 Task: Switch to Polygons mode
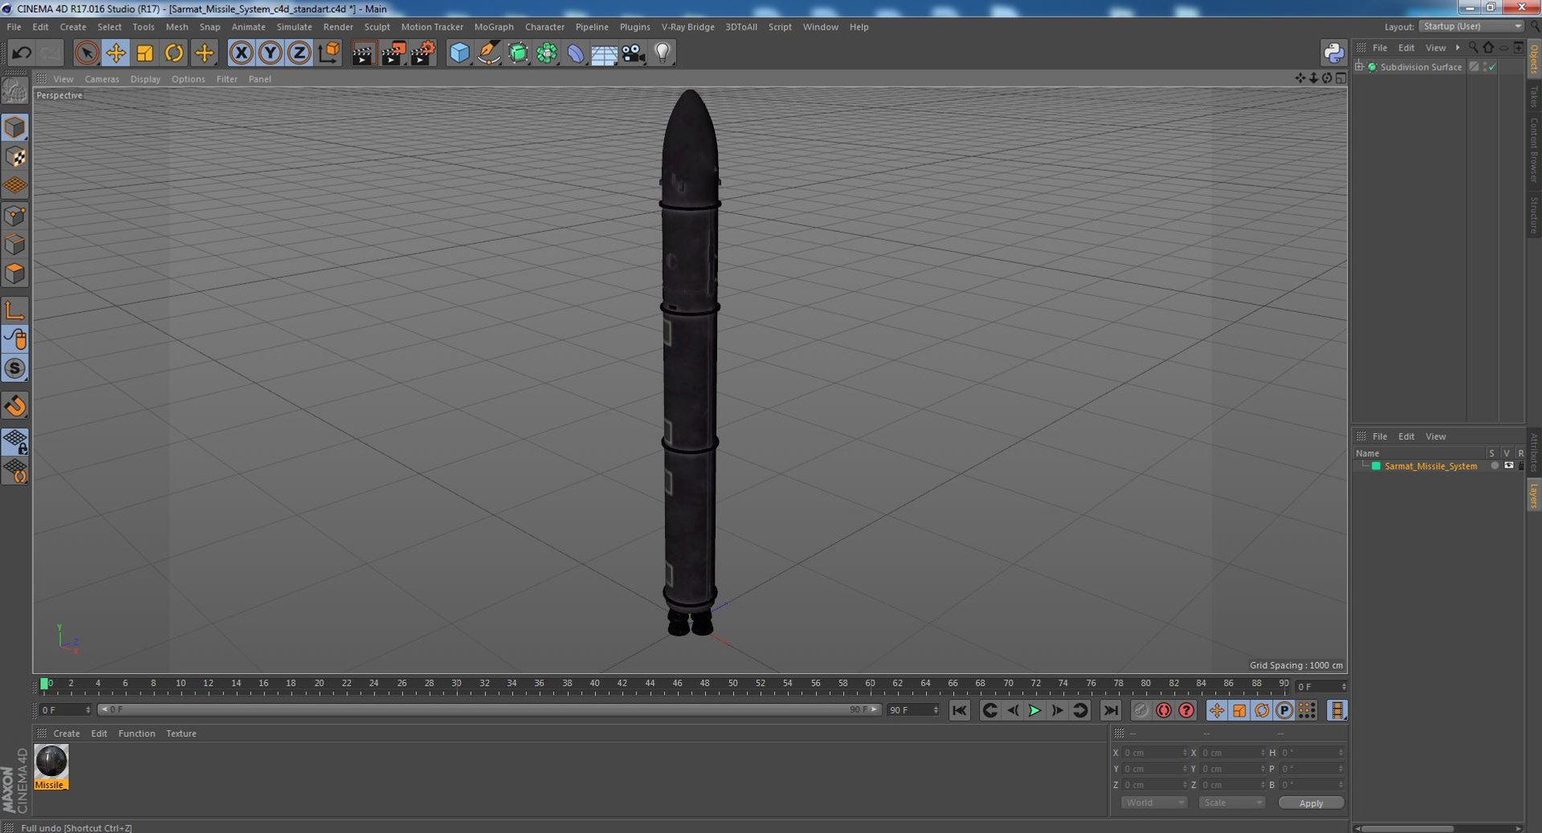(x=14, y=273)
